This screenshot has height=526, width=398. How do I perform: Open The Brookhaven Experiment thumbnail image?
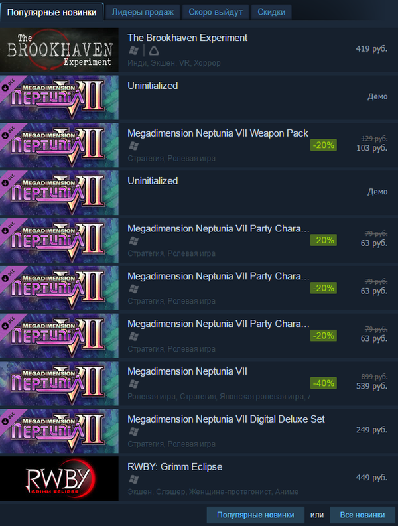coord(60,50)
